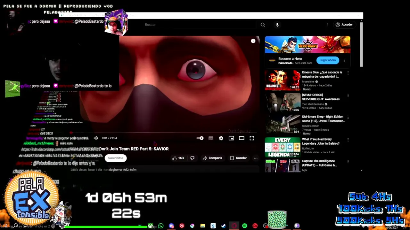Like the video with thumbs up 16 k
The width and height of the screenshot is (410, 230).
click(178, 158)
